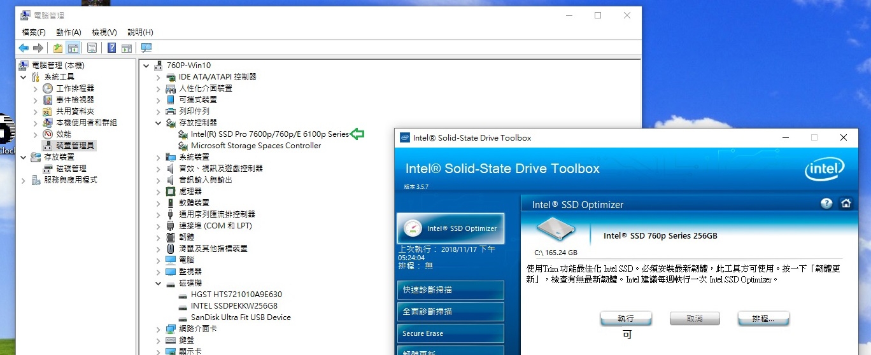Click Intel SSD 760p Series 256GB drive label
The image size is (871, 355).
coord(660,236)
